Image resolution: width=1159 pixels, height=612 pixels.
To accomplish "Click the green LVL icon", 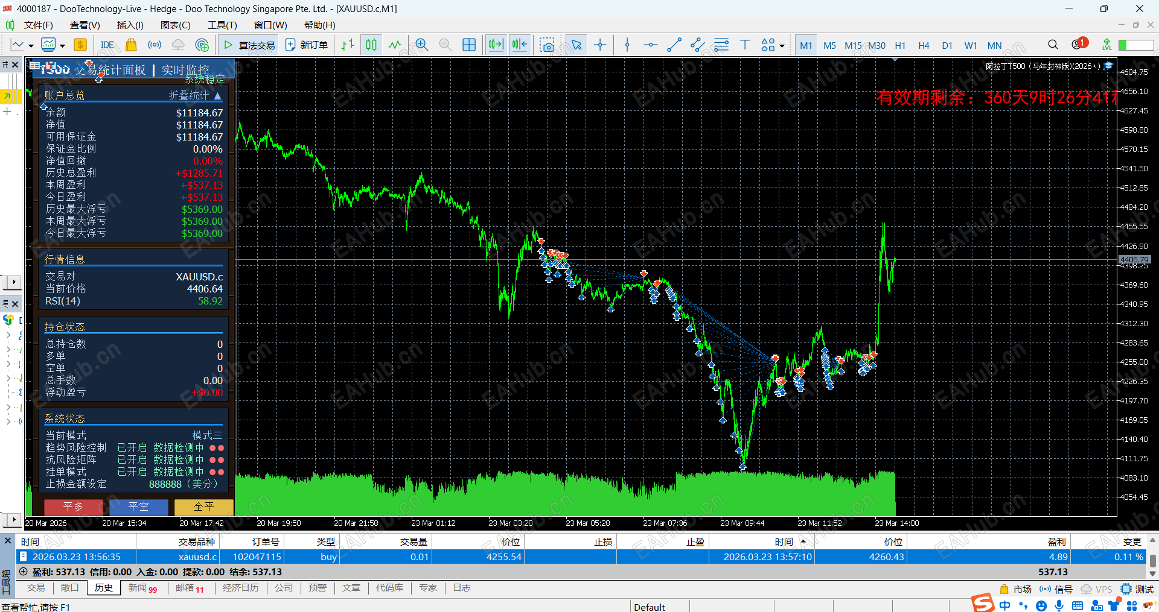I will pyautogui.click(x=1106, y=45).
